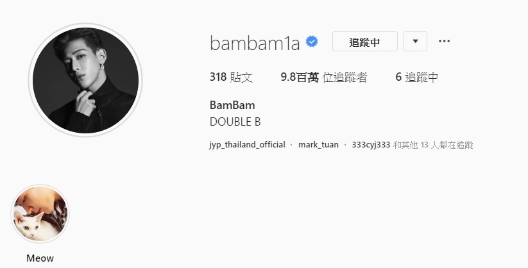This screenshot has width=528, height=268.
Task: Click the bambam1a username heading
Action: (x=255, y=44)
